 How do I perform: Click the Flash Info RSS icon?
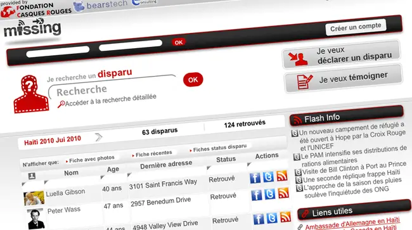[297, 120]
